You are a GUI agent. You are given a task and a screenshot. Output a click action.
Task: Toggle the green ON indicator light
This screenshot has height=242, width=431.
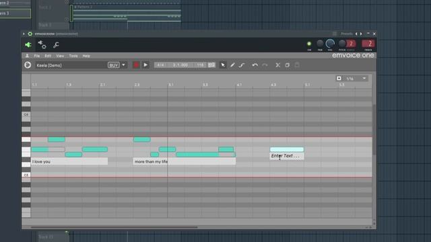(x=309, y=44)
